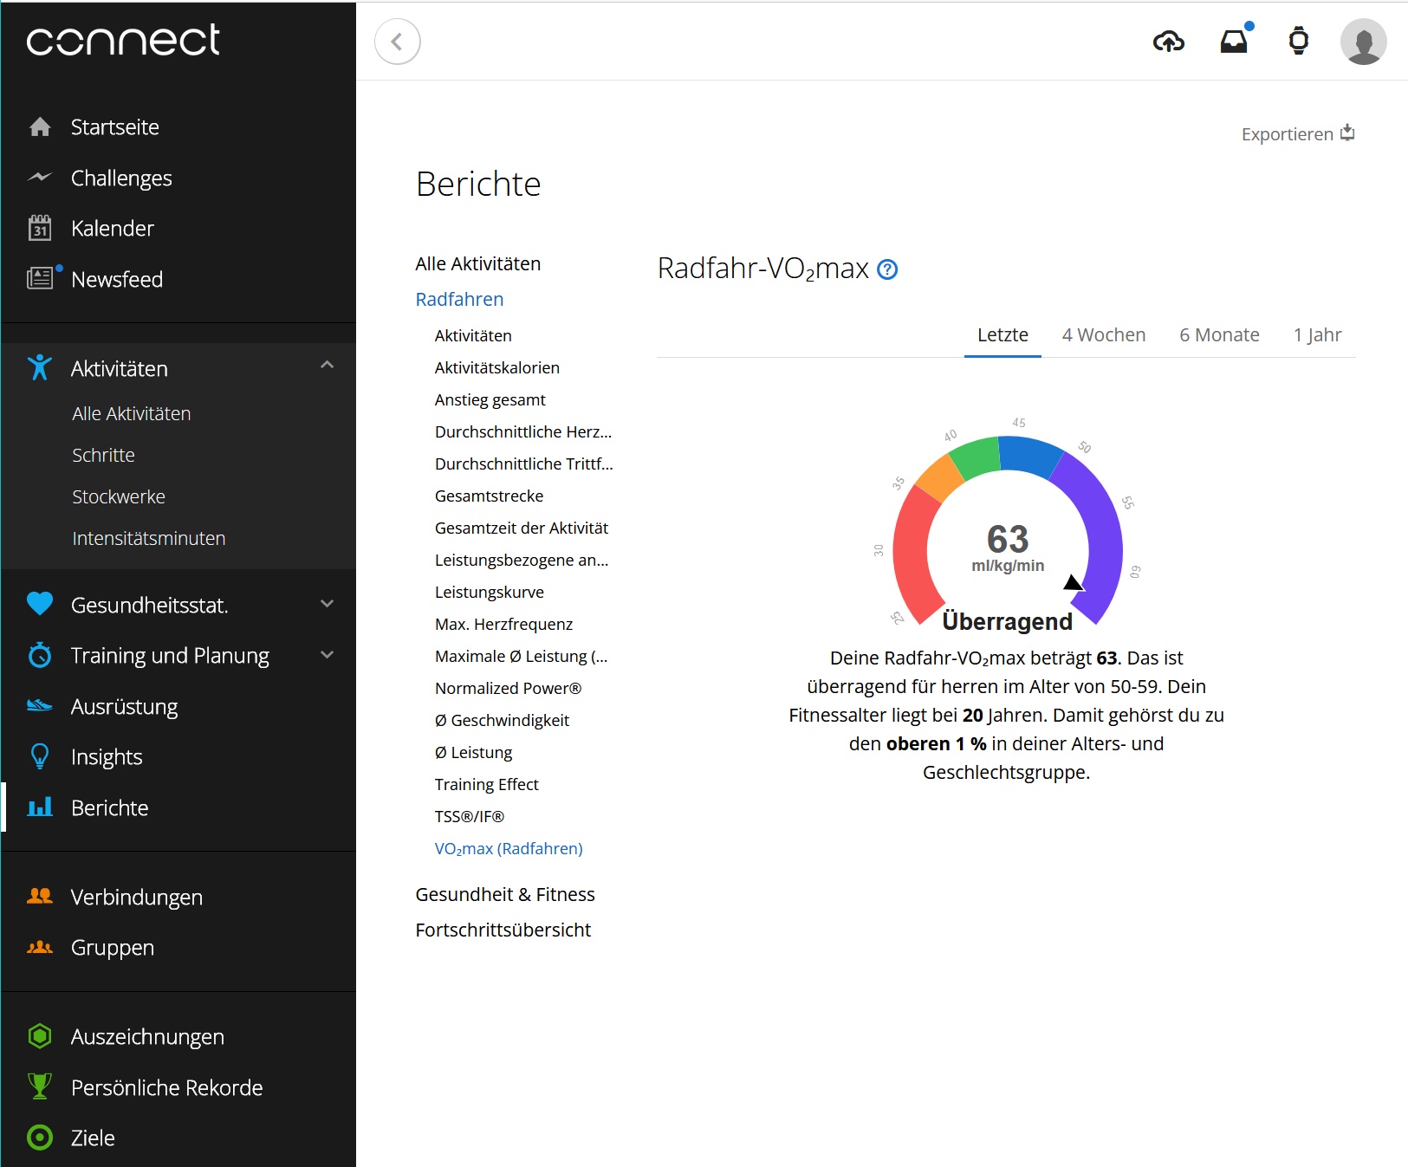Open Stockwerke in the sidebar
1408x1167 pixels.
coord(119,496)
